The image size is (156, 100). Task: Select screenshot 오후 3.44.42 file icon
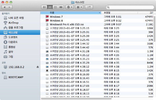coord(47,48)
